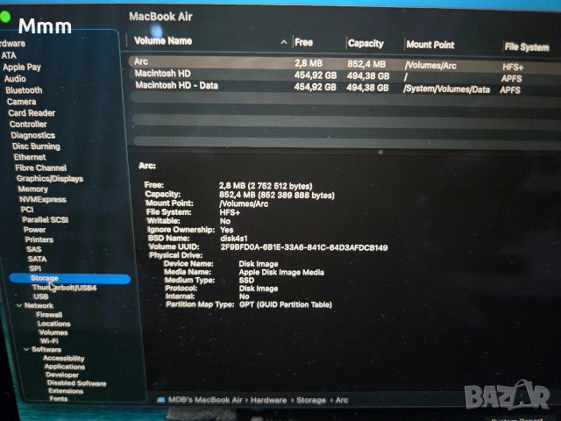Toggle sort arrow on Volume Name column
561x421 pixels.
284,42
